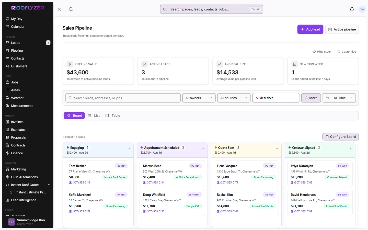Click the Pipeline Value stat card

(98, 71)
